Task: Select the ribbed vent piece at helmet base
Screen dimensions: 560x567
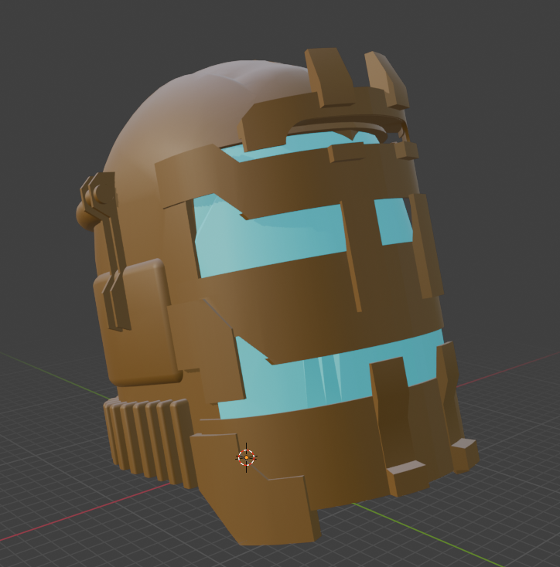Action: coord(150,443)
